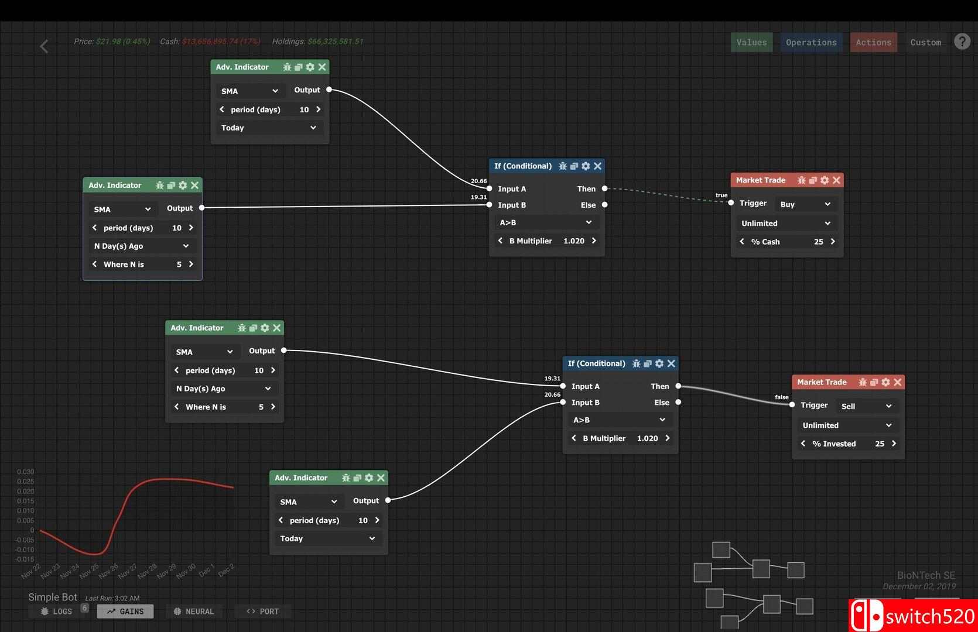This screenshot has height=632, width=978.
Task: Click the Actions button
Action: point(873,42)
